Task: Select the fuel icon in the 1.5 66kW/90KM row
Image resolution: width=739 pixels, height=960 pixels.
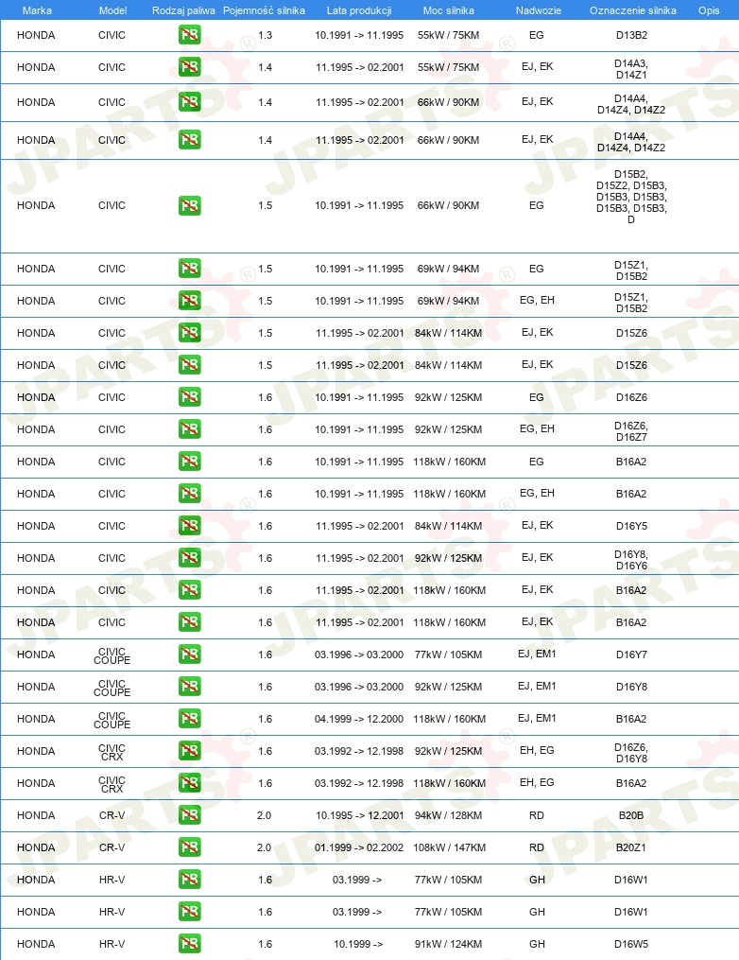Action: pyautogui.click(x=190, y=206)
